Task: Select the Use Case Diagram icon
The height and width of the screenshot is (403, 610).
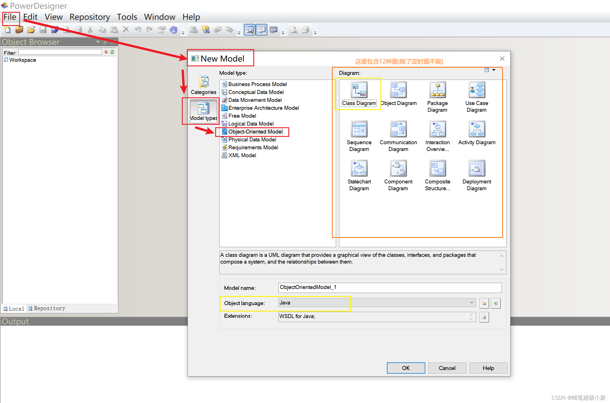Action: tap(476, 90)
